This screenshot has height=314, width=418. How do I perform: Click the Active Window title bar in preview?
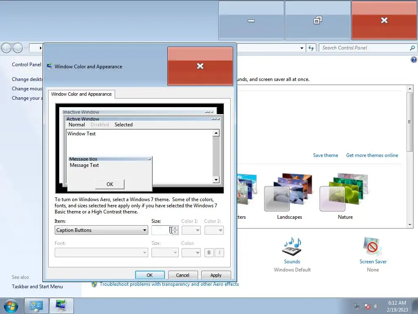pyautogui.click(x=143, y=119)
